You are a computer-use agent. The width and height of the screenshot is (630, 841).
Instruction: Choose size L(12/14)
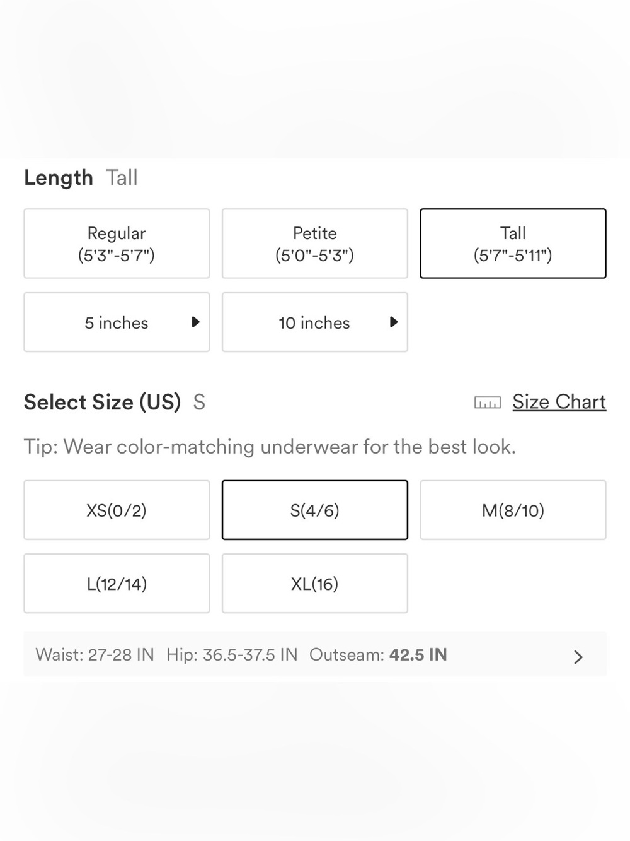pyautogui.click(x=117, y=584)
